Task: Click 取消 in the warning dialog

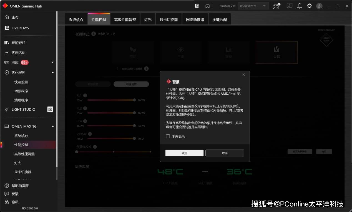Action: pos(225,153)
